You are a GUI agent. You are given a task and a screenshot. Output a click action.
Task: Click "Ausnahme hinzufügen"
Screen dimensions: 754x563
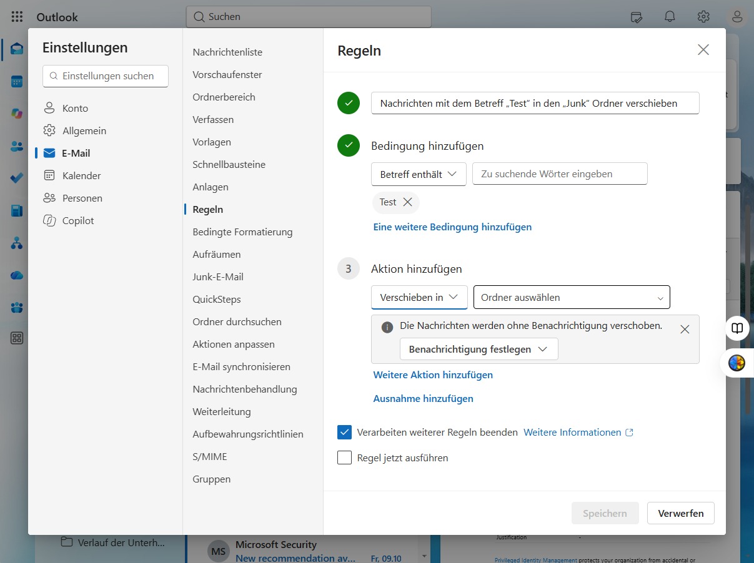point(423,398)
